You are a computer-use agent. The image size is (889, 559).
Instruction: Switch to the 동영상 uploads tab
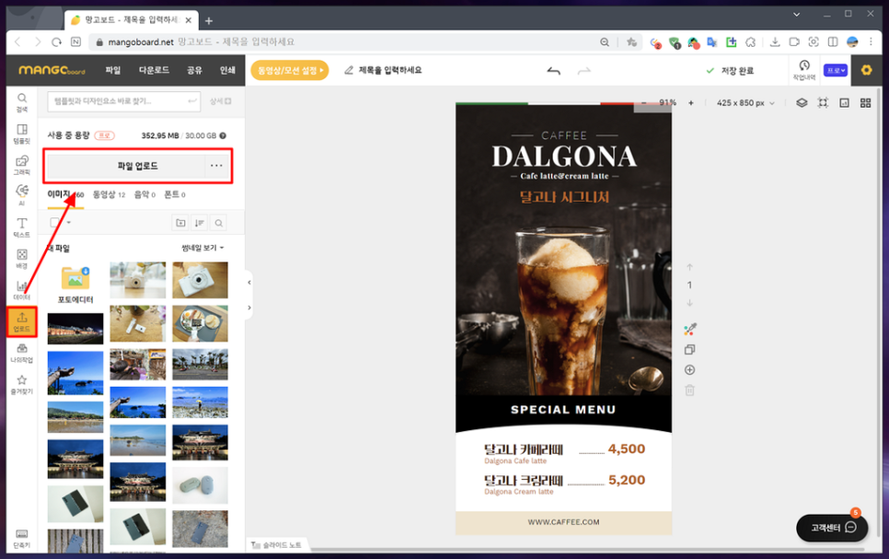109,194
